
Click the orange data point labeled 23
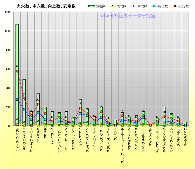click(38, 104)
